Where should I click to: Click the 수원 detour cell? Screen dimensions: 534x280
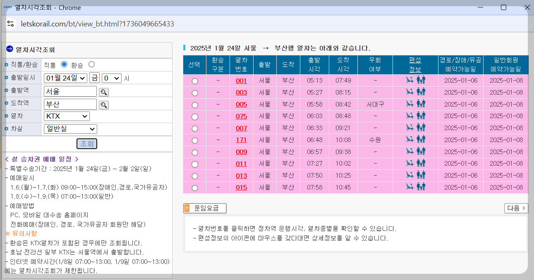coord(375,140)
